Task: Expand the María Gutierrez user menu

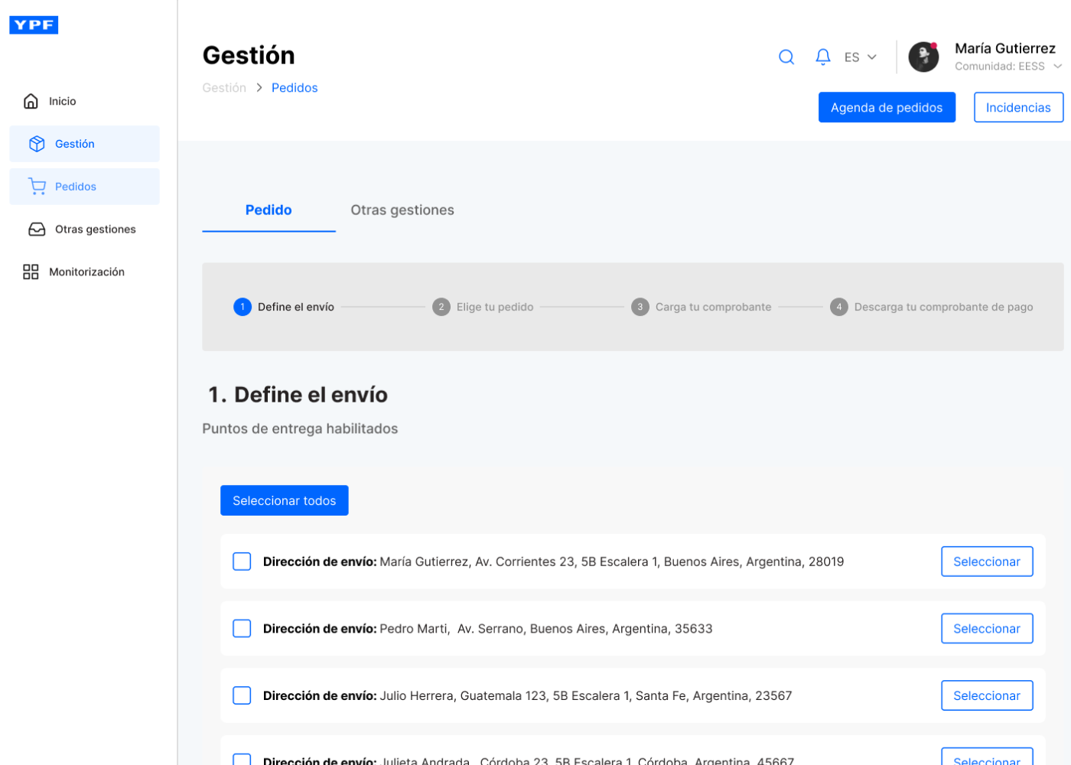Action: pos(1057,67)
